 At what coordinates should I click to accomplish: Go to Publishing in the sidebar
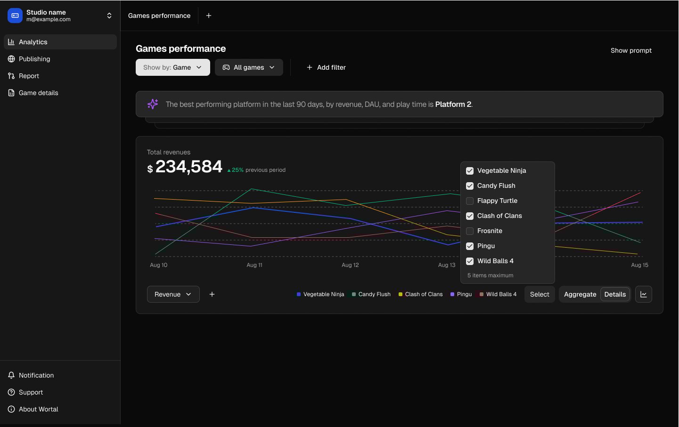tap(34, 59)
